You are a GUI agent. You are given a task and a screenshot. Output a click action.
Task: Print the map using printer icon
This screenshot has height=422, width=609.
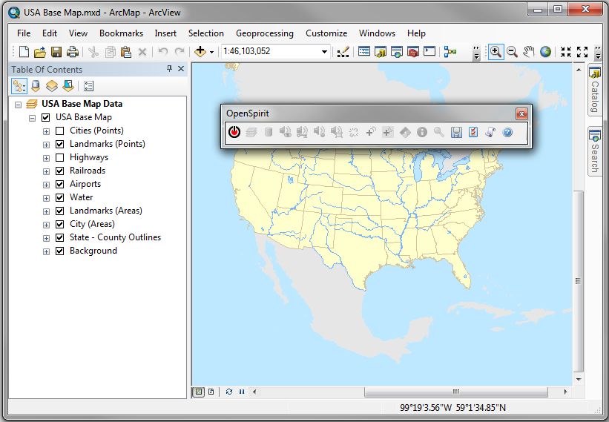[73, 52]
